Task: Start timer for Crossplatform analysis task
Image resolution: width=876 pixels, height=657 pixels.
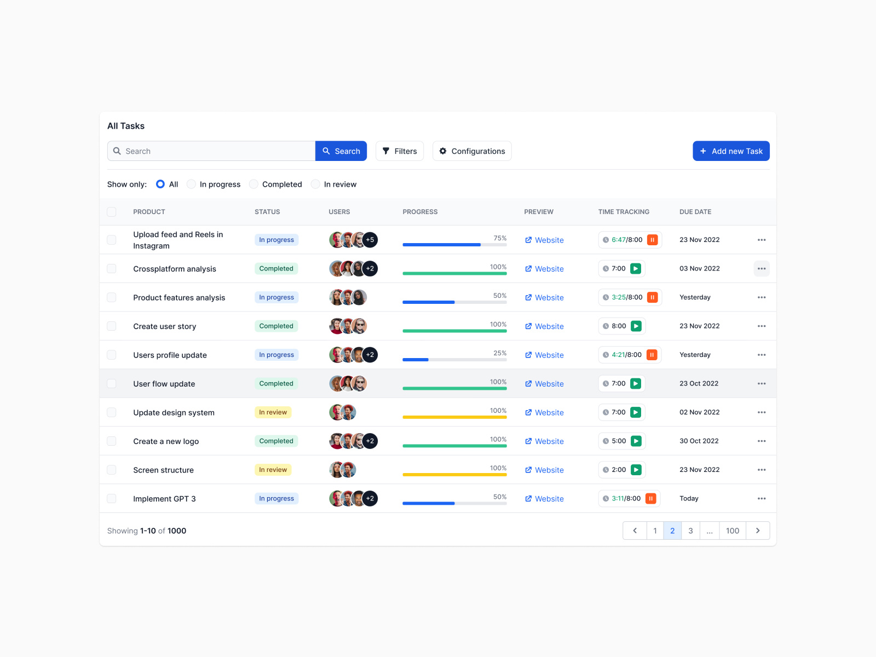Action: click(x=636, y=269)
